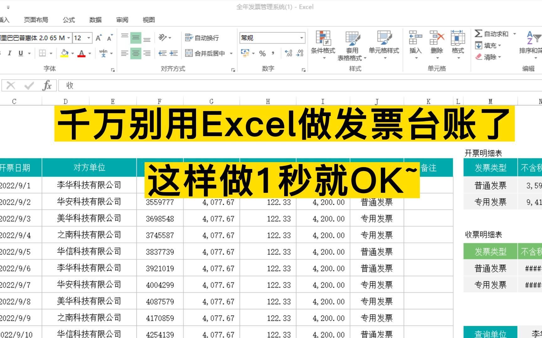Open 排序和筛选 sort and filter
The height and width of the screenshot is (338, 542).
(x=531, y=45)
